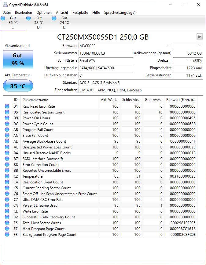This screenshot has width=206, height=265.
Task: Click status orb for Raw Read Error Rate
Action: tap(7, 106)
